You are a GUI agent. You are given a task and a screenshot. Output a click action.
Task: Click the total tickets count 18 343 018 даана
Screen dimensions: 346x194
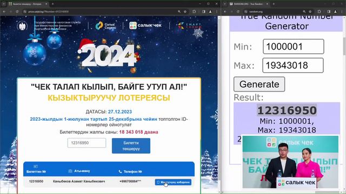tap(138, 132)
